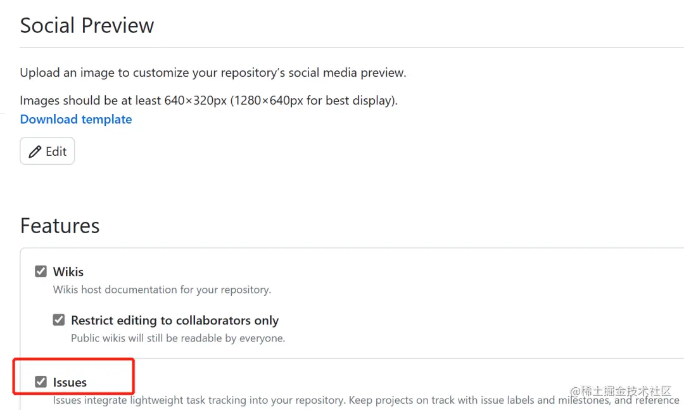Click the pencil icon on Edit button
The width and height of the screenshot is (684, 410).
point(35,151)
